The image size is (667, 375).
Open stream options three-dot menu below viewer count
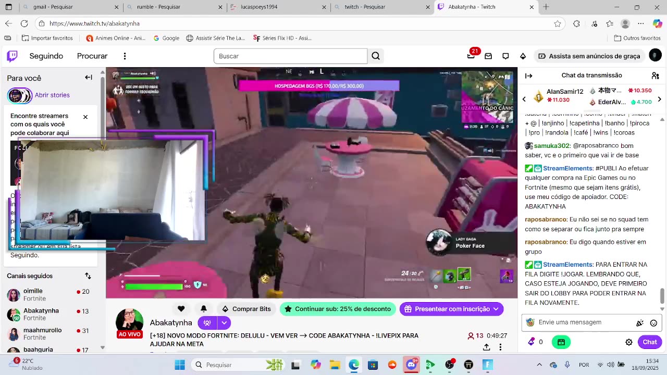tap(500, 347)
